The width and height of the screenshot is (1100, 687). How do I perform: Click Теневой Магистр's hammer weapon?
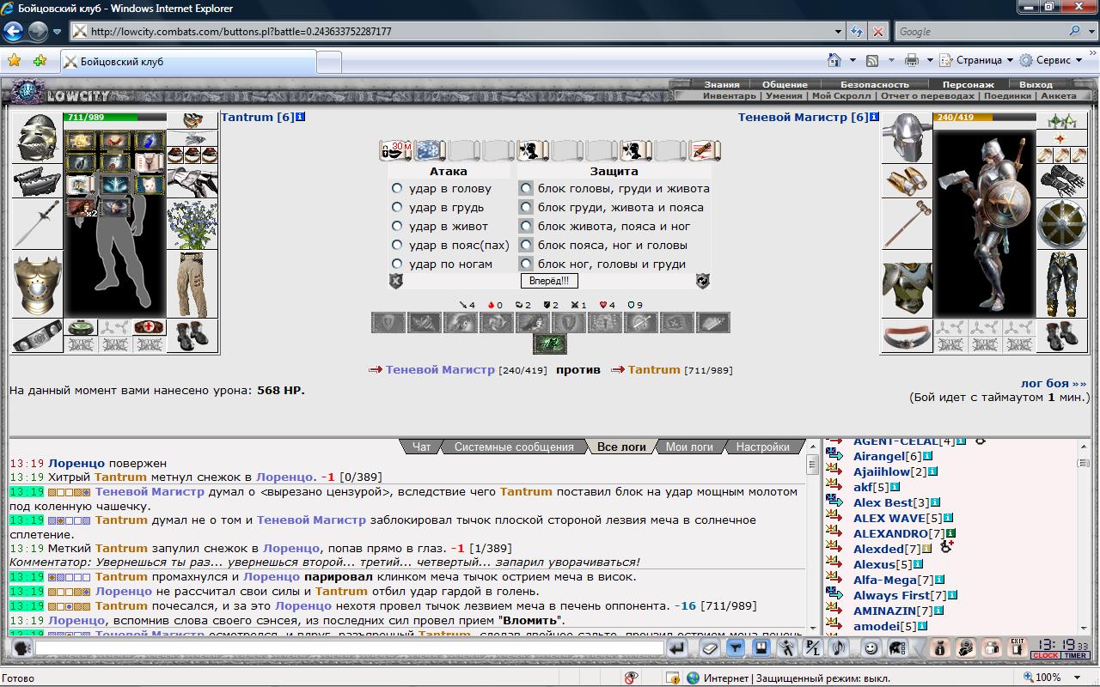click(x=907, y=223)
